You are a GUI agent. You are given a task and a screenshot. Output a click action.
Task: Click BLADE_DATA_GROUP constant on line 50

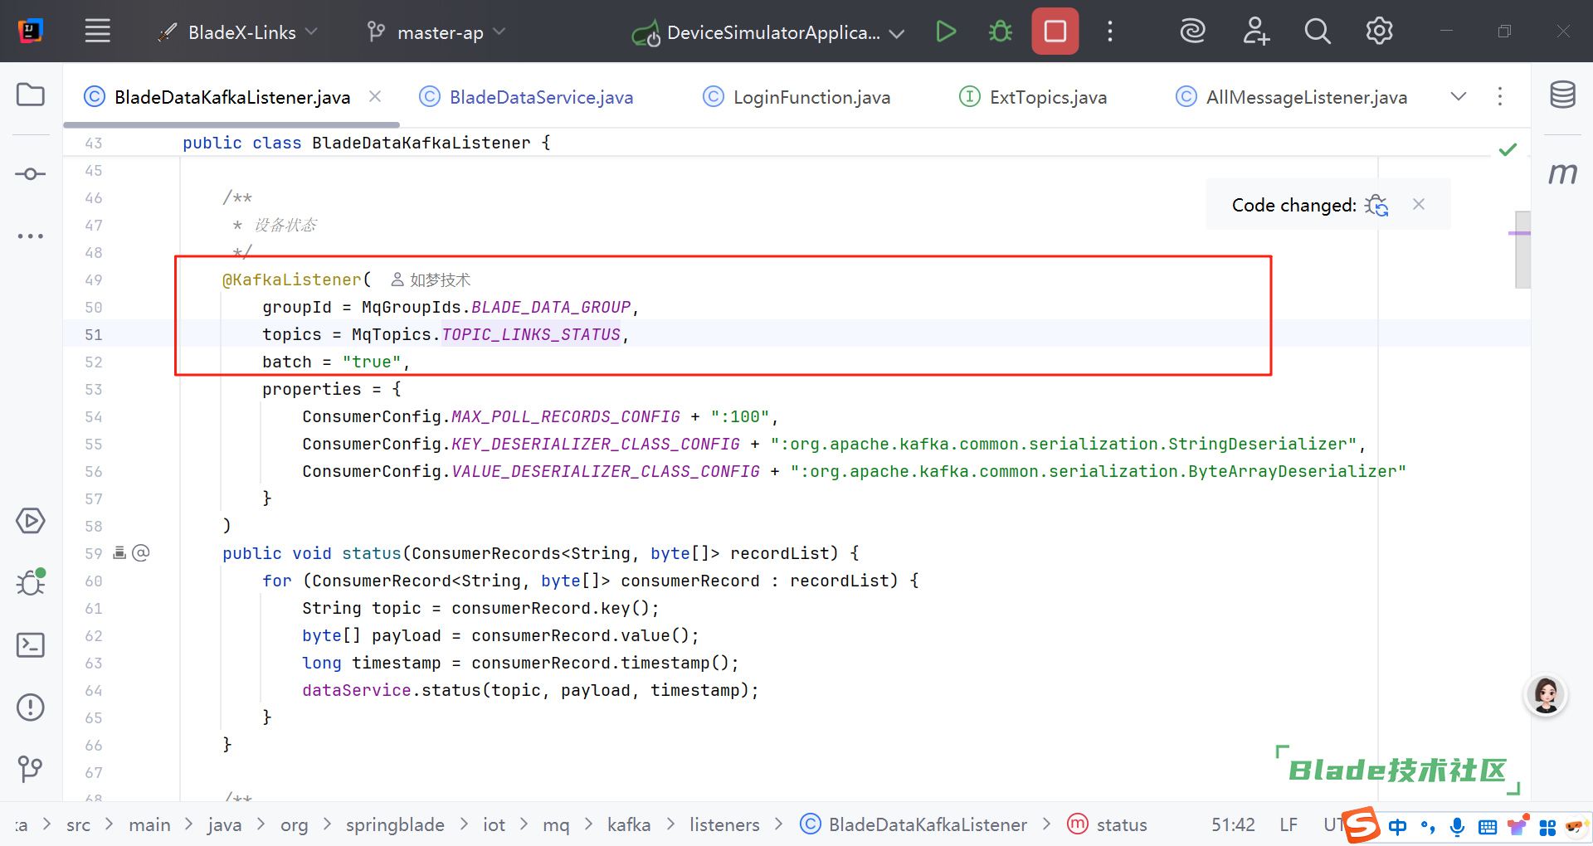point(551,307)
